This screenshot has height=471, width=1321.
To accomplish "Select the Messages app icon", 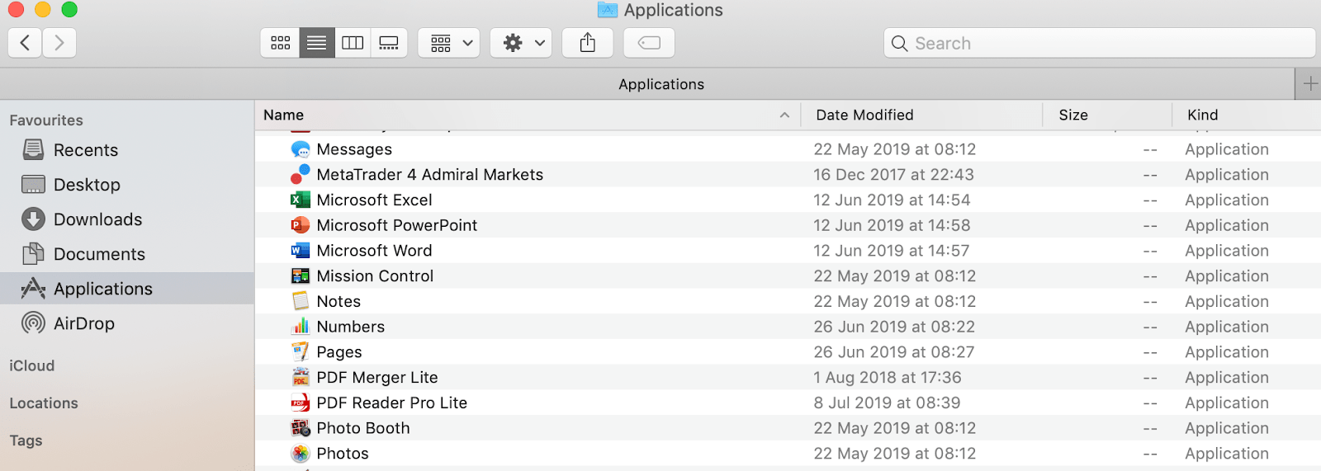I will tap(301, 149).
